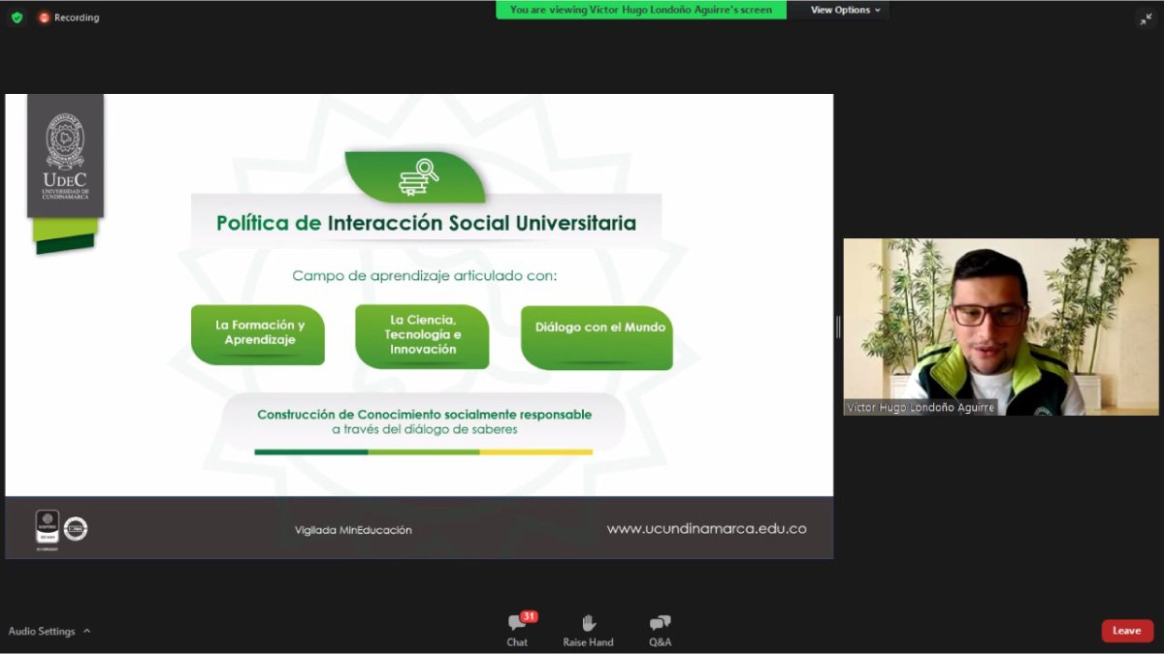Click the books and magnifier icon on slide
Viewport: 1164px width, 654px height.
(x=419, y=178)
